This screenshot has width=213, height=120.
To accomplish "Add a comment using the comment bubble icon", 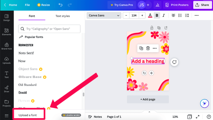I will [174, 62].
